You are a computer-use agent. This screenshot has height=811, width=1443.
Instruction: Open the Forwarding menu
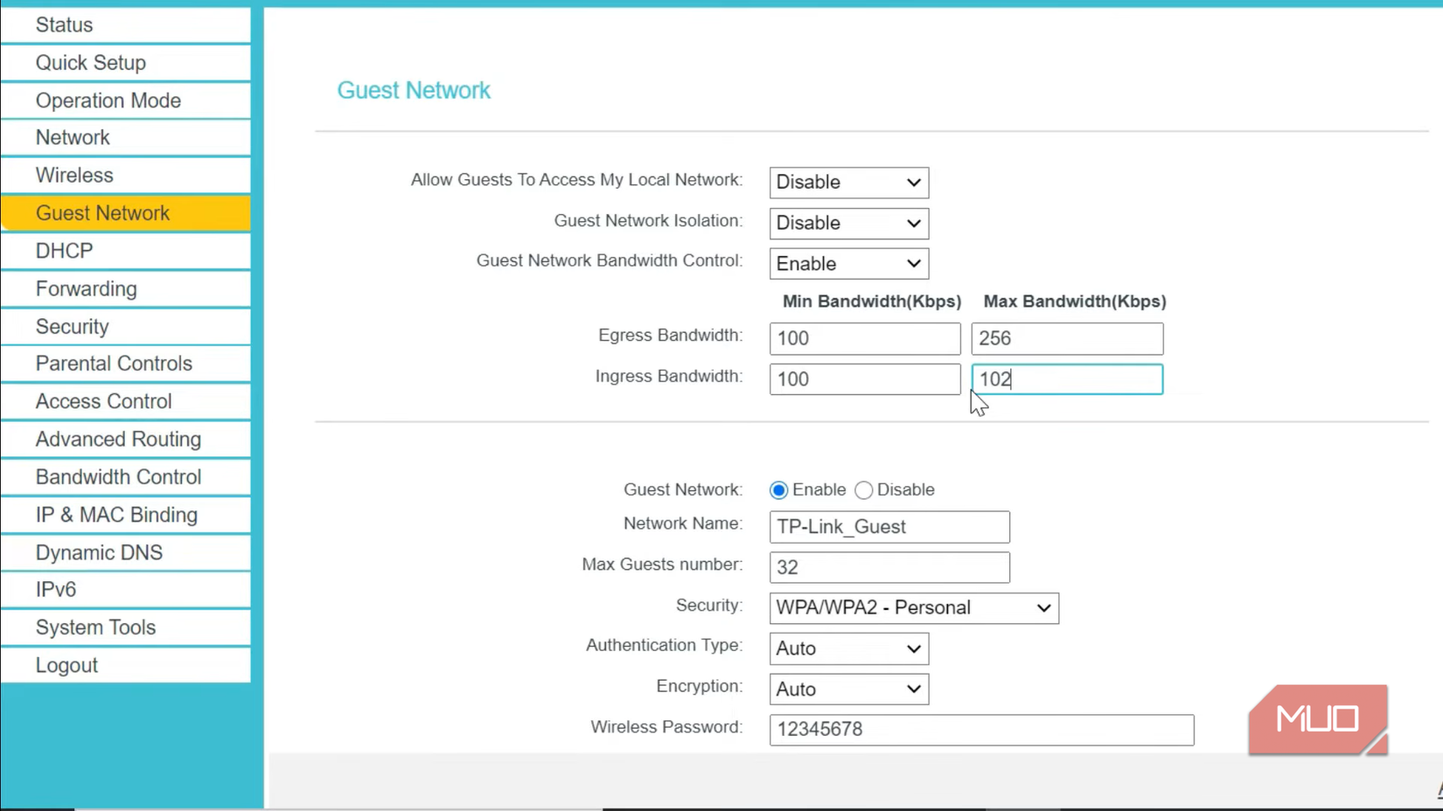(126, 289)
